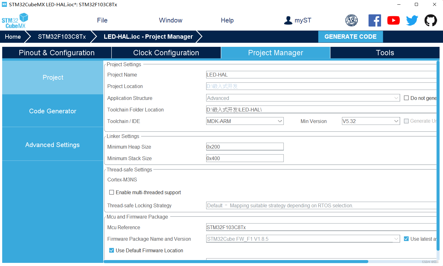The width and height of the screenshot is (443, 266).
Task: Open Firmware Package Name and Version dropdown
Action: tap(303, 239)
